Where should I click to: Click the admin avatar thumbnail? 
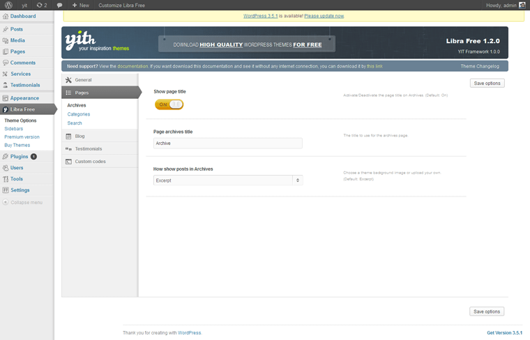(522, 5)
